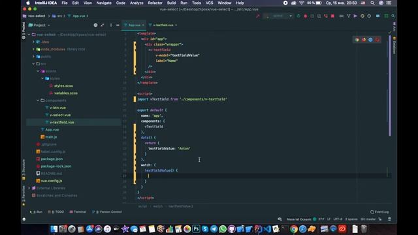Open the Project view selector dropdown
This screenshot has height=235, width=418.
[39, 25]
